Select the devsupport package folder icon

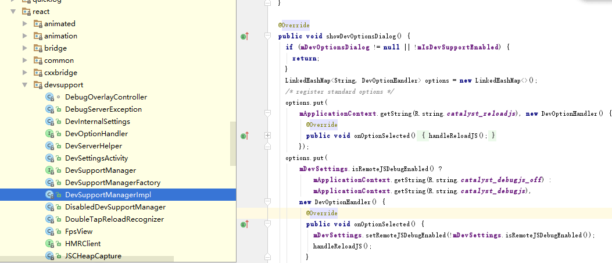(38, 85)
